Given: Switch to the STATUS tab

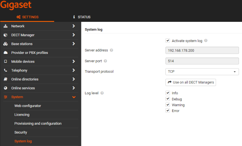Looking at the screenshot, I should click(82, 17).
